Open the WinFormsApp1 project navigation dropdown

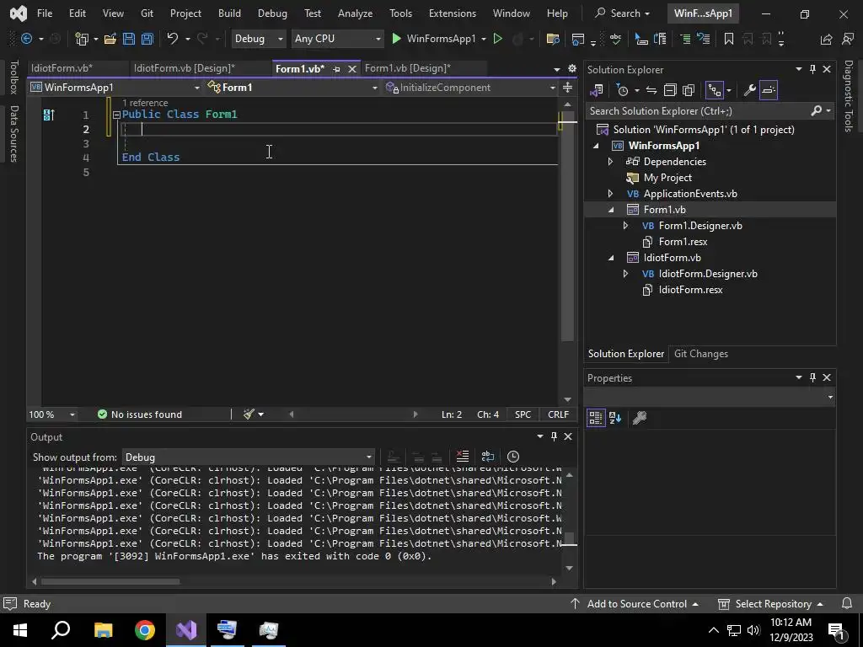point(115,88)
